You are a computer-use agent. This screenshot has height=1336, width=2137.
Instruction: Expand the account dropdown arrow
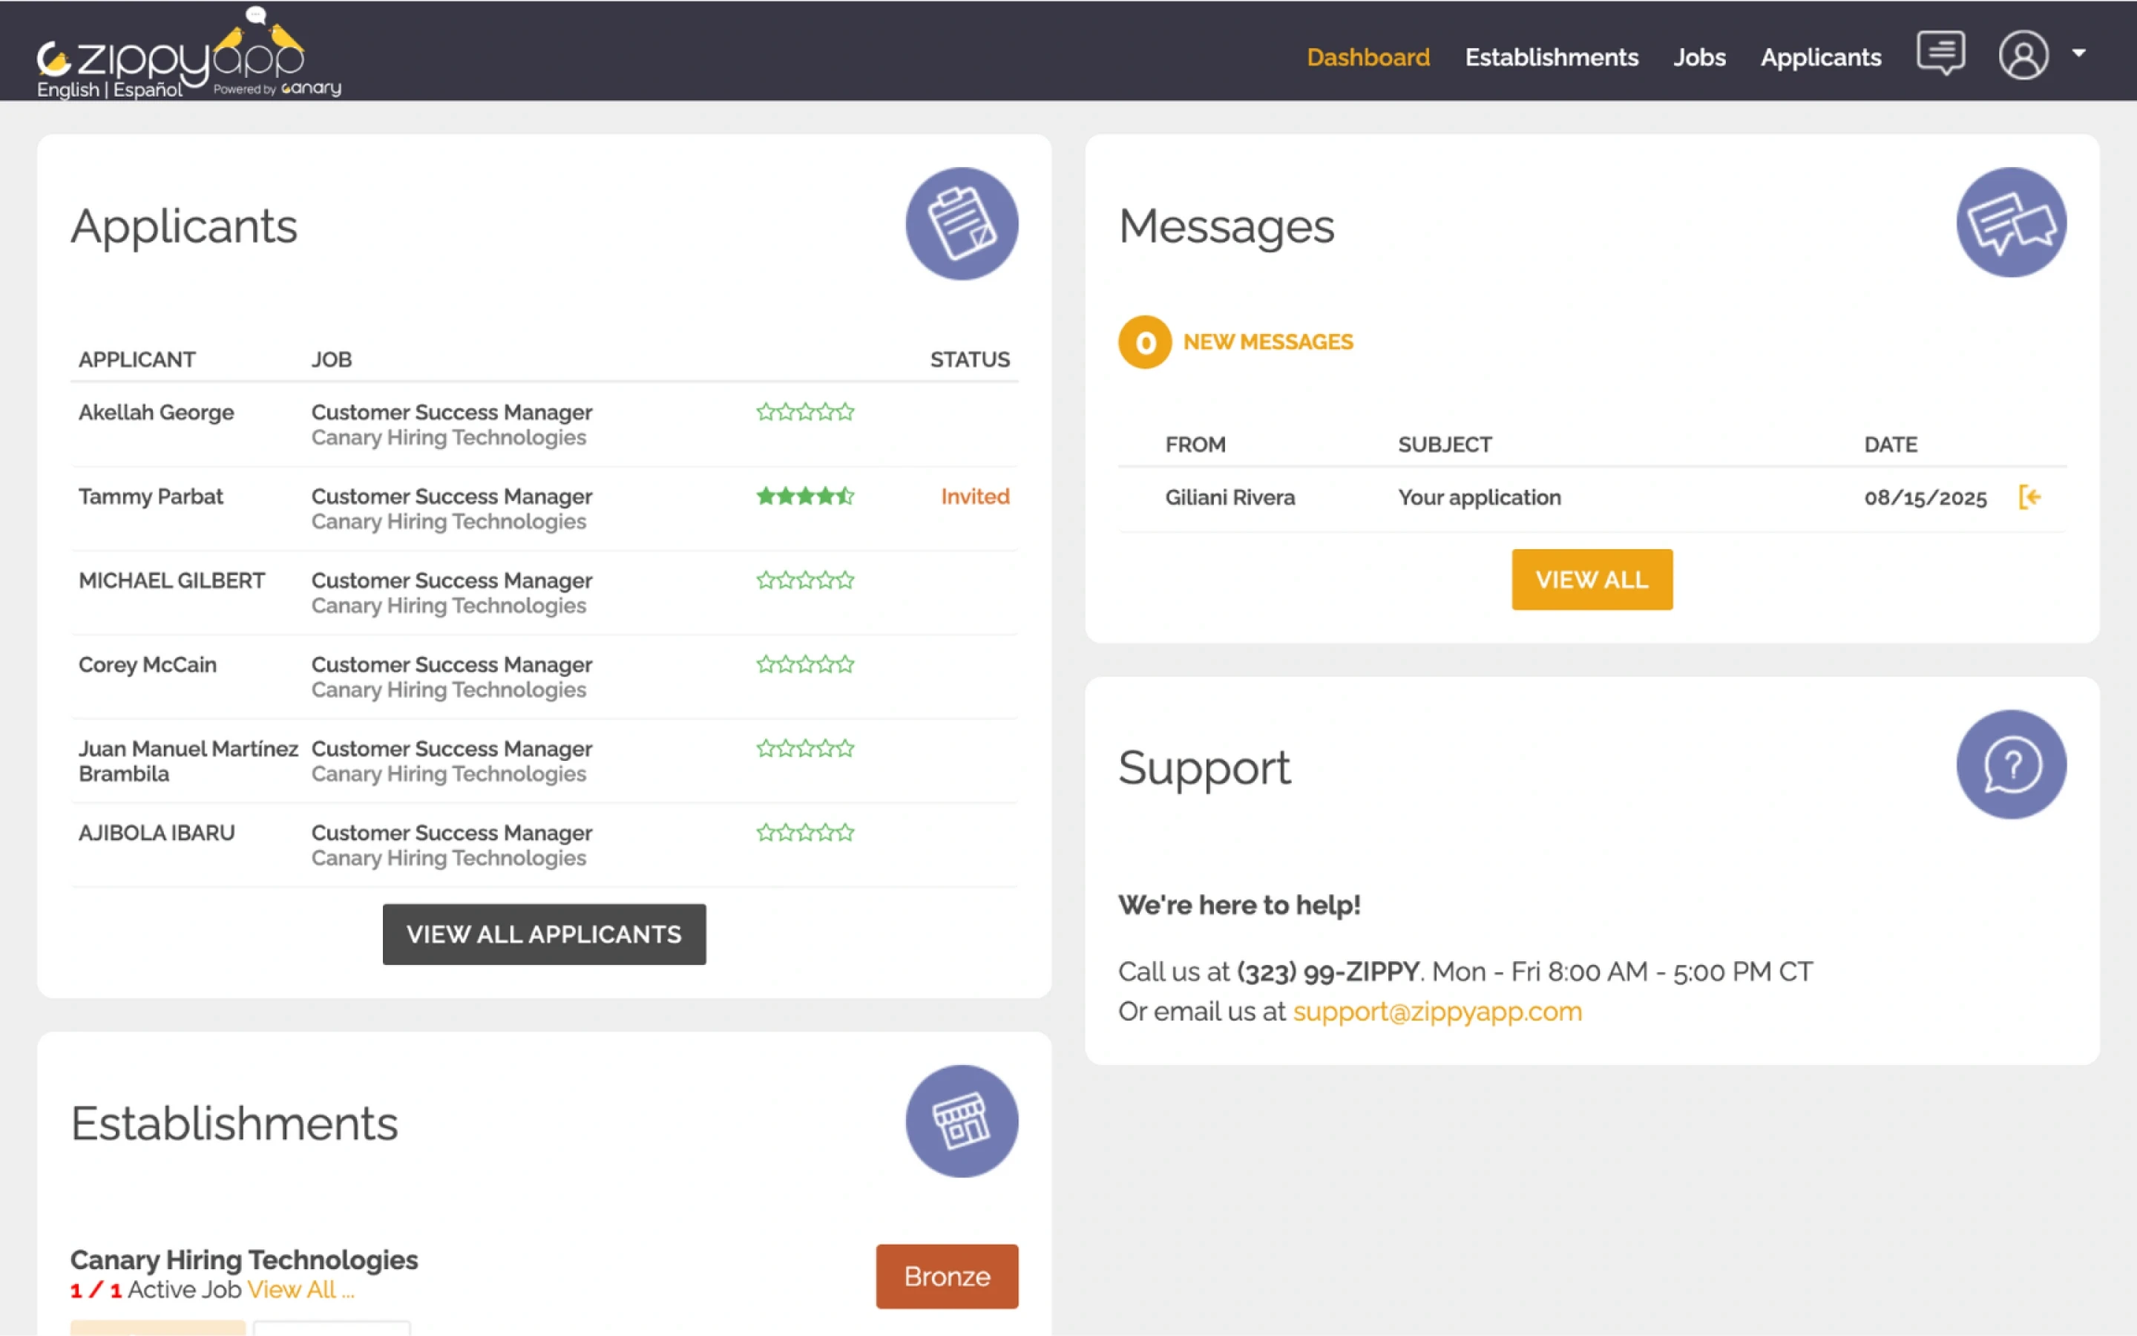click(x=2078, y=53)
